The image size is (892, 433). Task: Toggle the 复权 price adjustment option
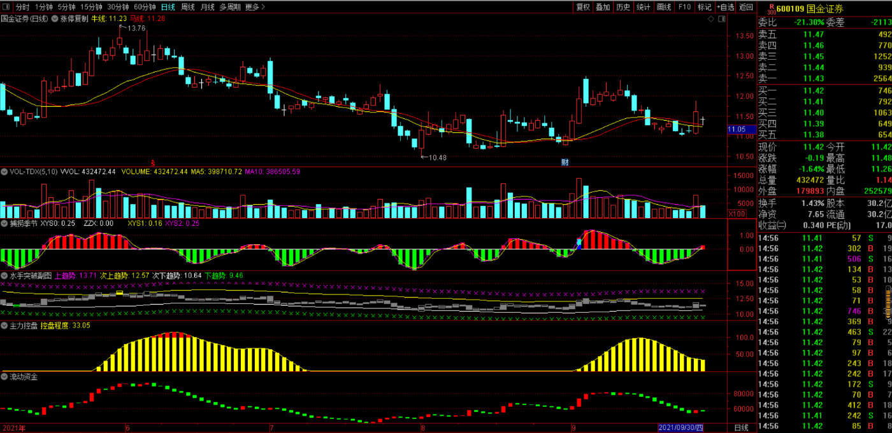(583, 7)
